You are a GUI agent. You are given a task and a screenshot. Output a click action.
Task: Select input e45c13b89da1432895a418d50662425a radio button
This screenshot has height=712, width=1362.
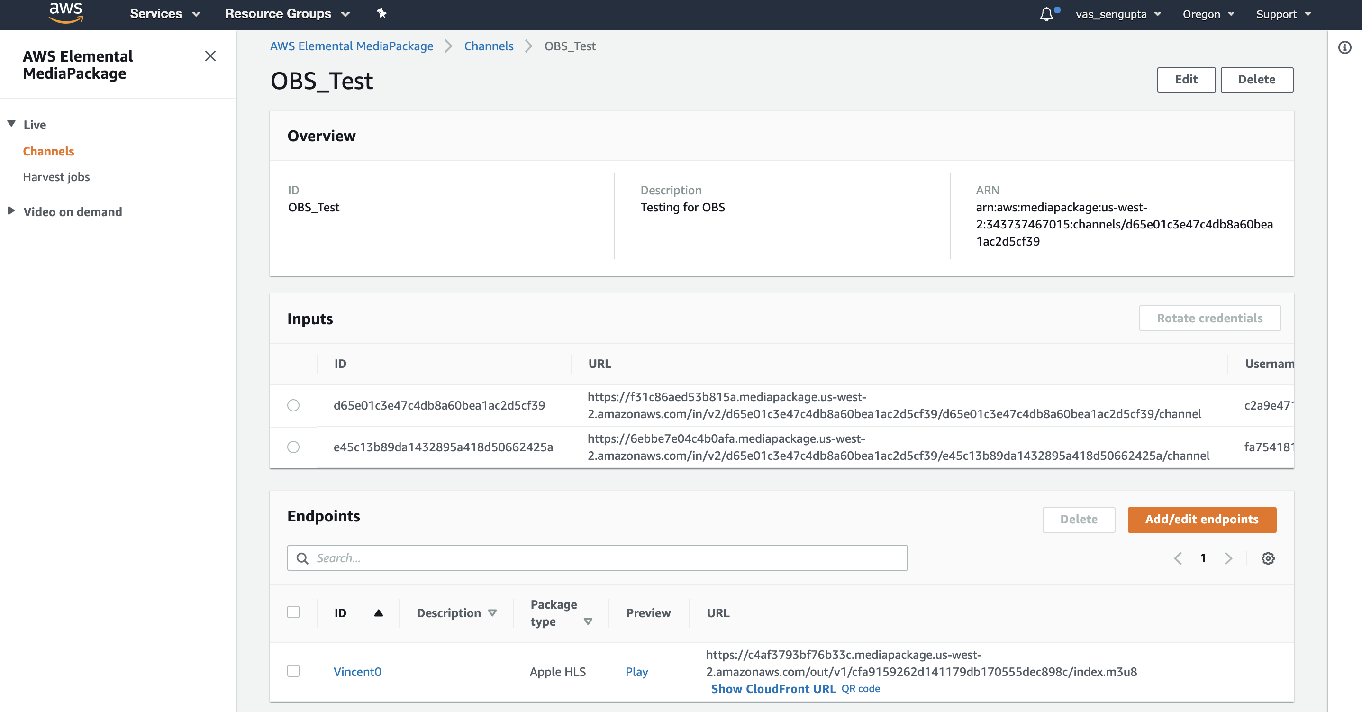293,447
